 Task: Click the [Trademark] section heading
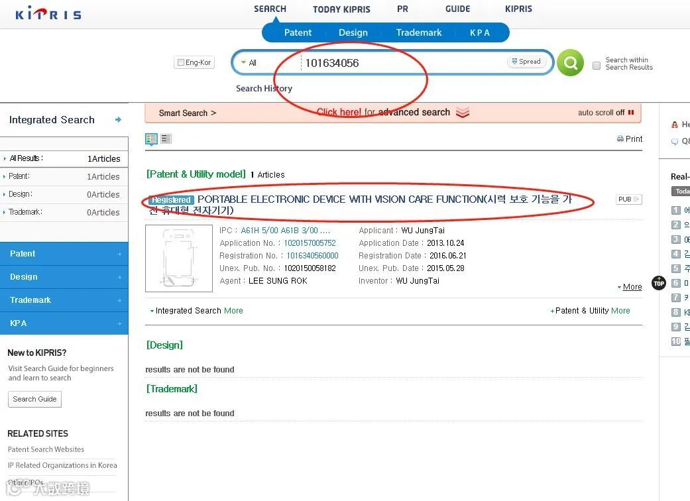[x=172, y=389]
